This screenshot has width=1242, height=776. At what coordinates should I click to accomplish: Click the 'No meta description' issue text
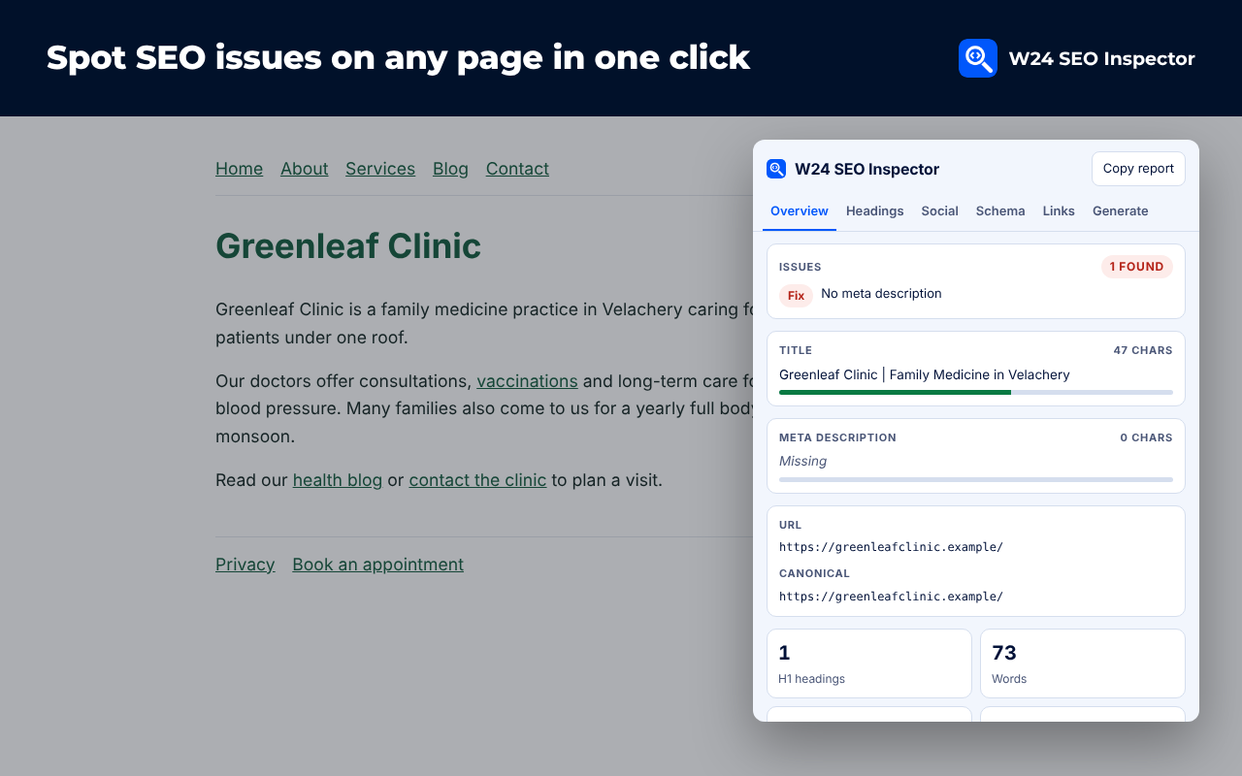point(881,294)
